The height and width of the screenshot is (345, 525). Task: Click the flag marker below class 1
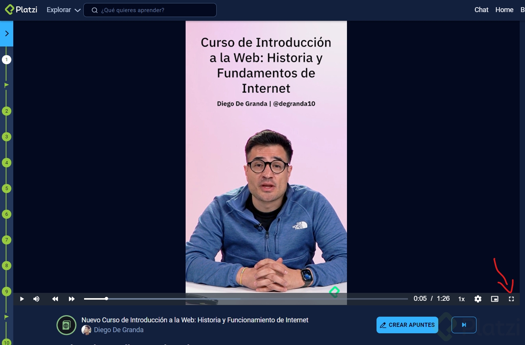[x=6, y=85]
